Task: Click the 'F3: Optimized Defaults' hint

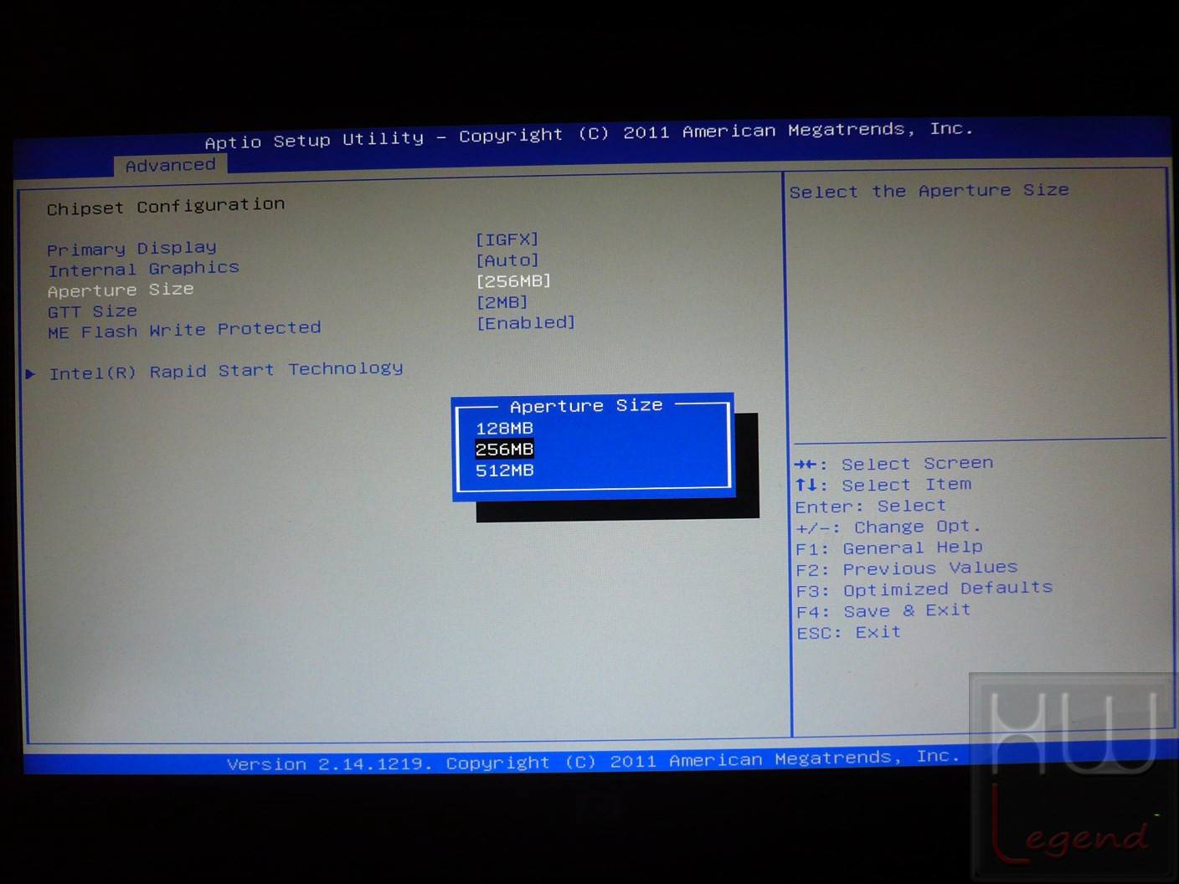Action: [924, 589]
